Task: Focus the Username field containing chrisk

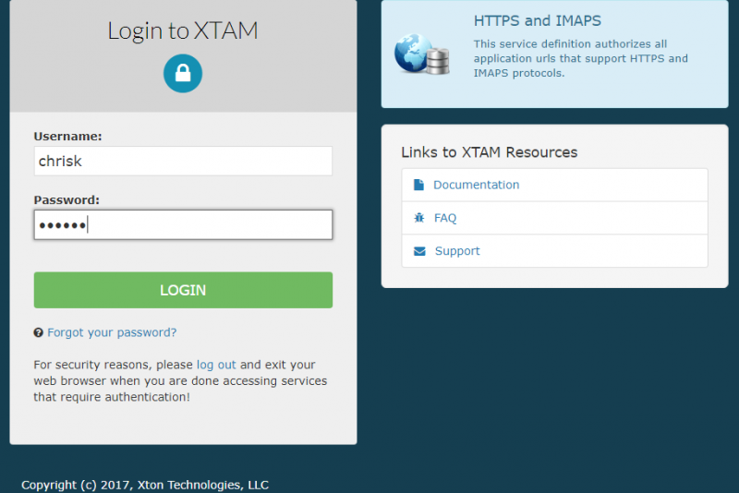Action: (183, 161)
